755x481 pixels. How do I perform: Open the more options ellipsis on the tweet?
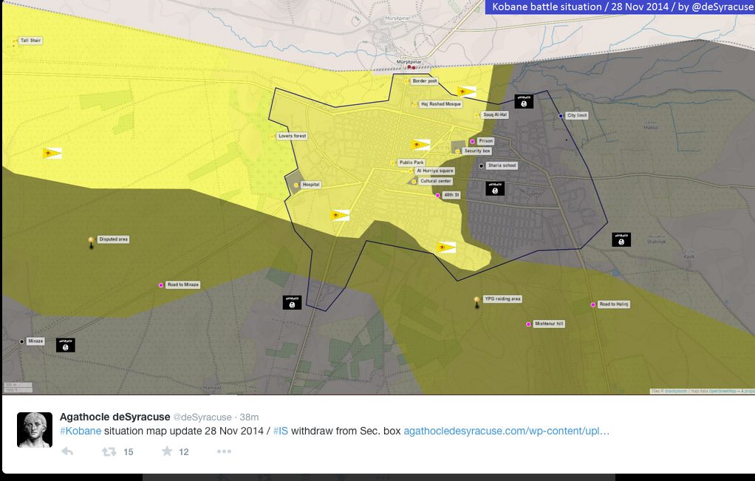224,451
